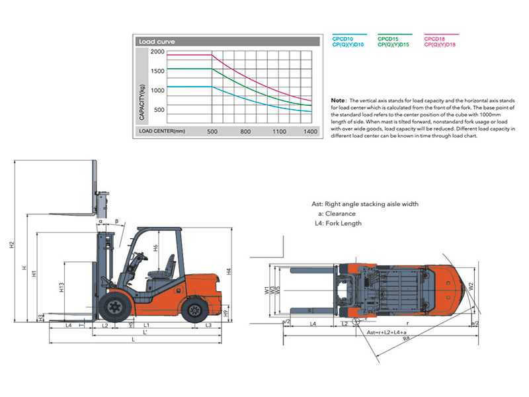Image resolution: width=529 pixels, height=397 pixels.
Task: Select the 2000 value on capacity axis
Action: click(157, 52)
